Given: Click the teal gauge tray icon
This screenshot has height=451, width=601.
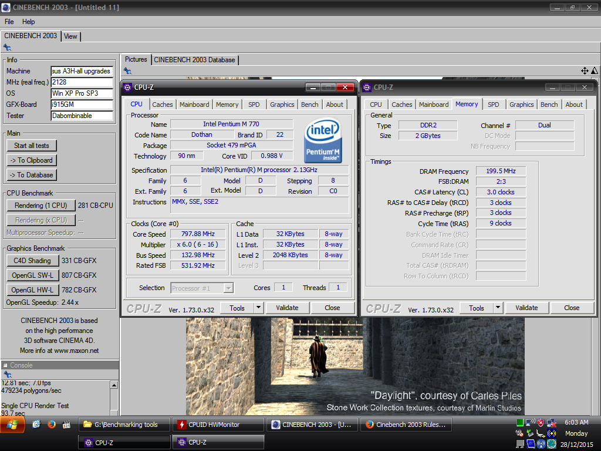Looking at the screenshot, I should (552, 444).
